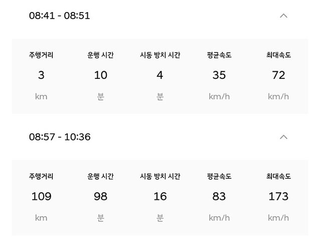Click 최대속도 label in the 08:41 trip
Image resolution: width=321 pixels, height=248 pixels.
coord(278,55)
